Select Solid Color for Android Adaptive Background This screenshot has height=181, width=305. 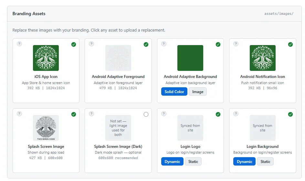[174, 91]
